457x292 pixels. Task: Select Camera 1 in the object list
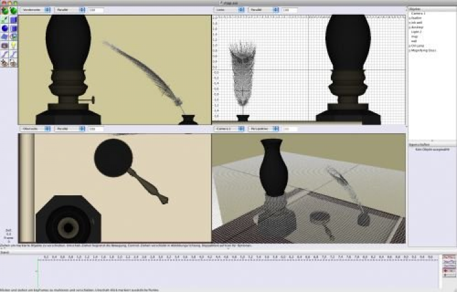tap(418, 13)
